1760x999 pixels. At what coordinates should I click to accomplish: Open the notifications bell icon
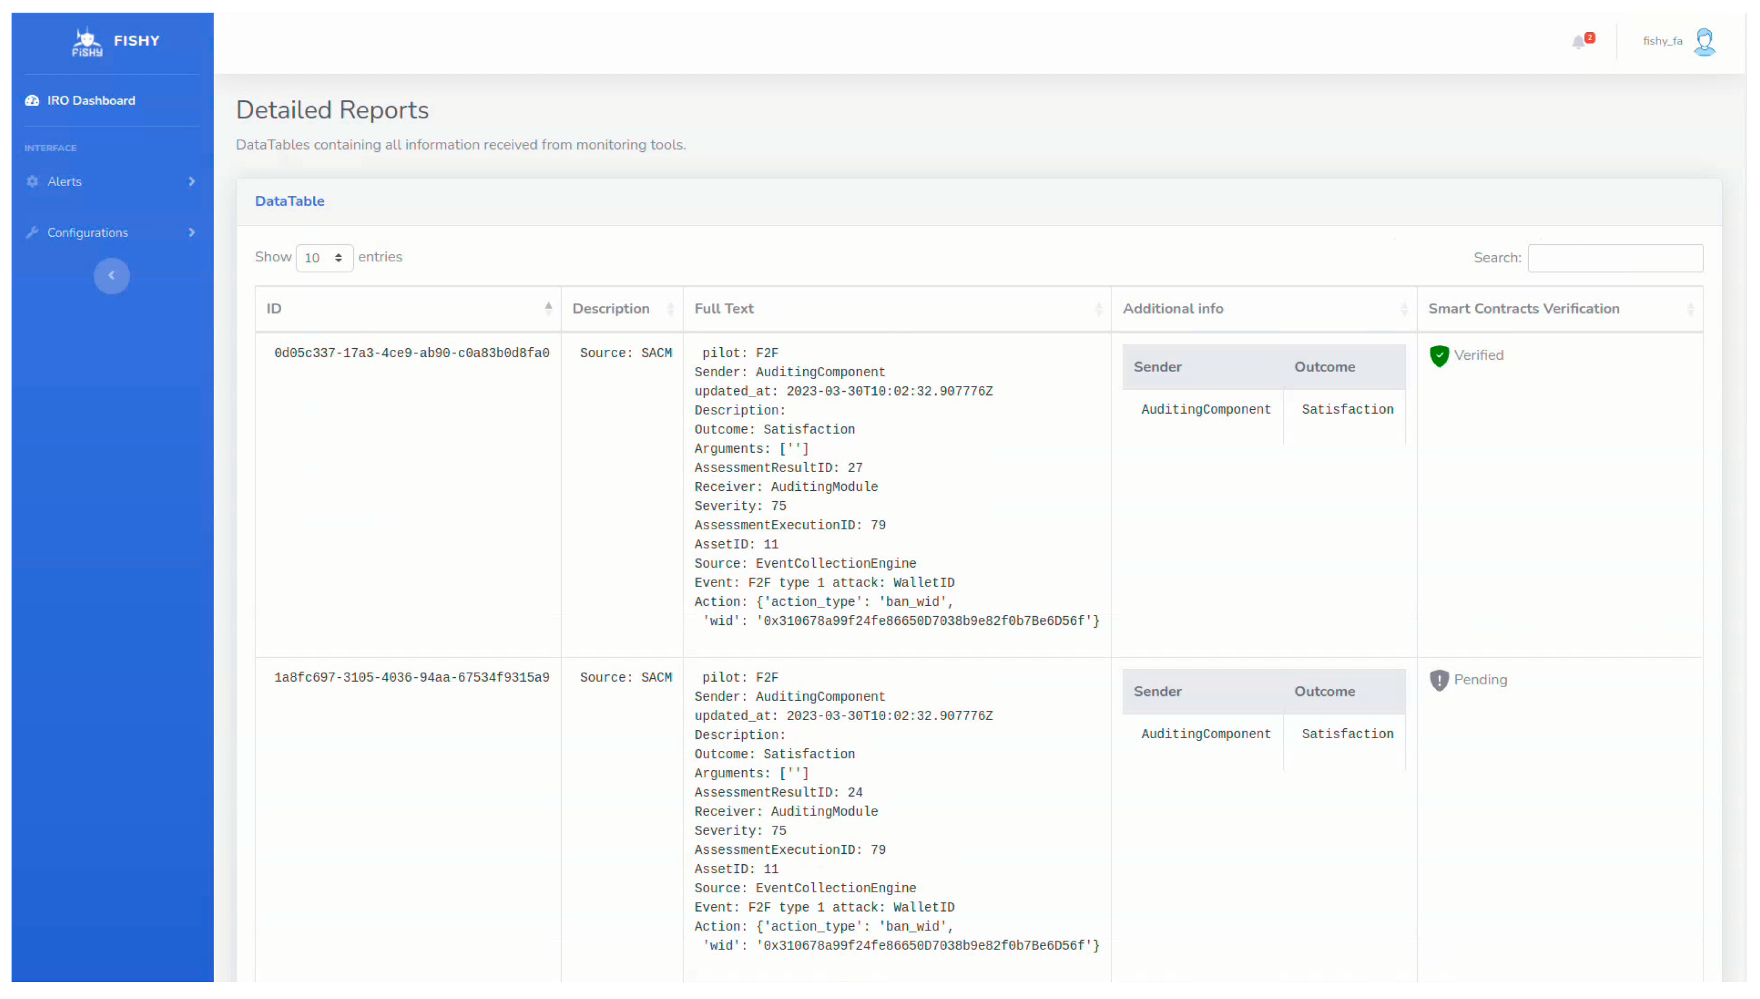click(1578, 42)
